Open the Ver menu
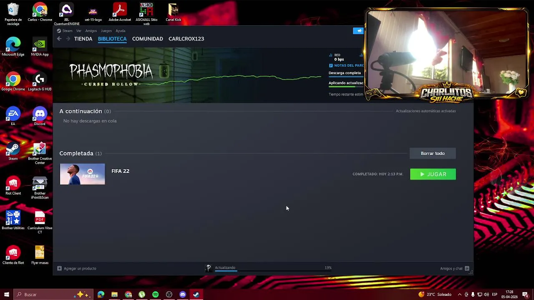 [78, 31]
